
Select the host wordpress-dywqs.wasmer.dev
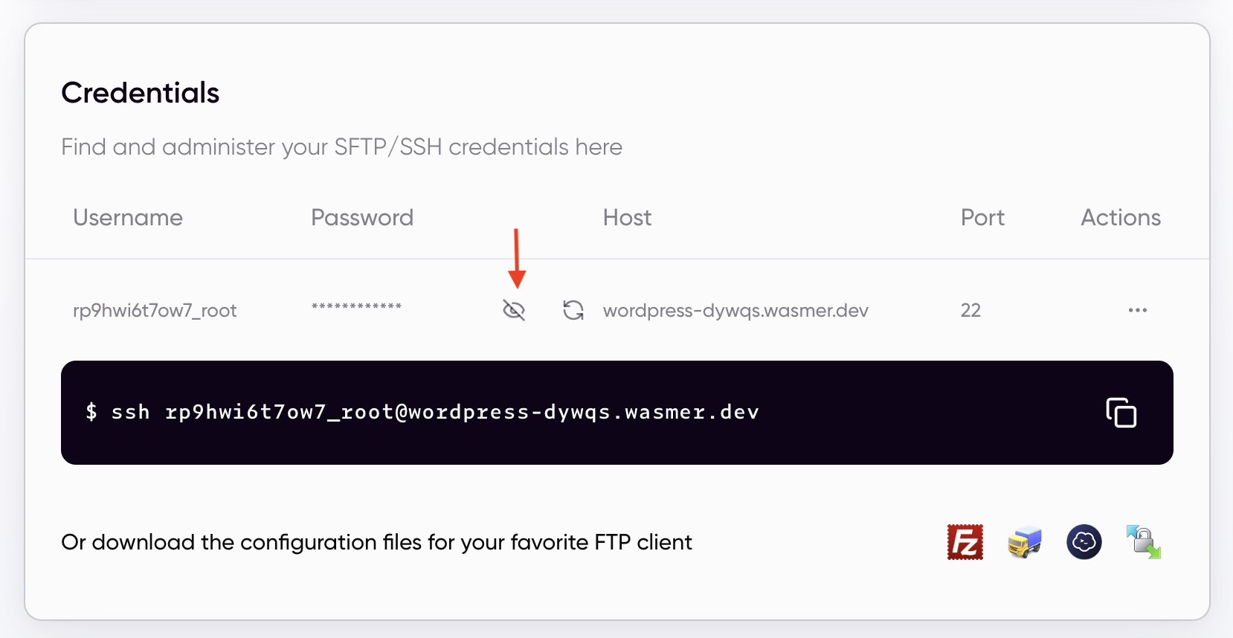coord(735,310)
